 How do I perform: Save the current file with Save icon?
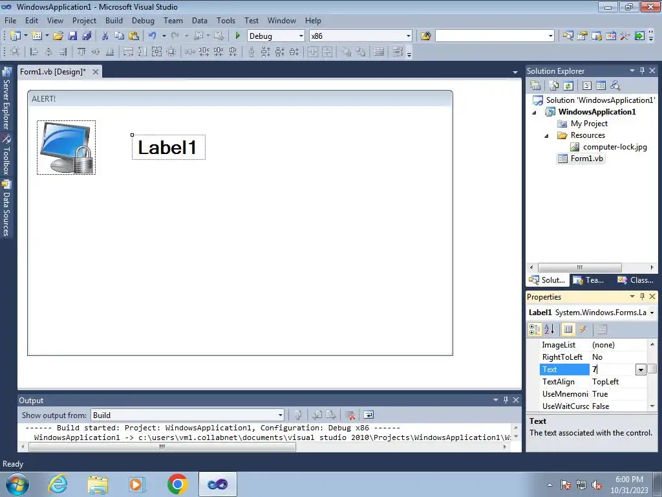(x=72, y=36)
